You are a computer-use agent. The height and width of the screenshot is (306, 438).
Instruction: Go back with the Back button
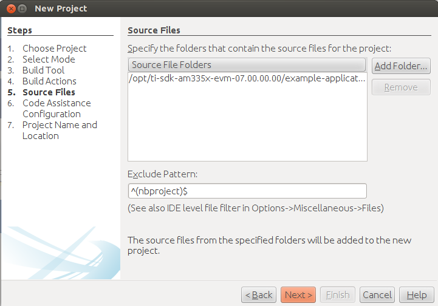[x=259, y=295]
